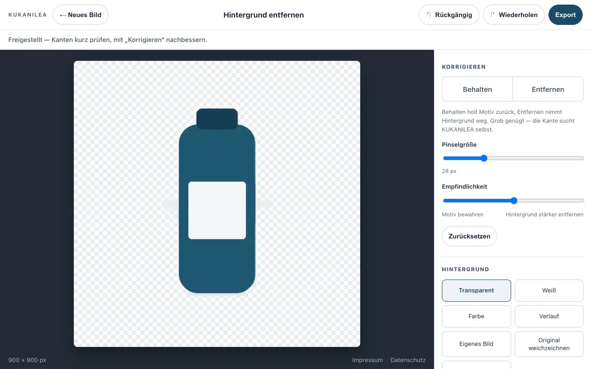Choose the Original weichzeichnen background option

(x=549, y=344)
